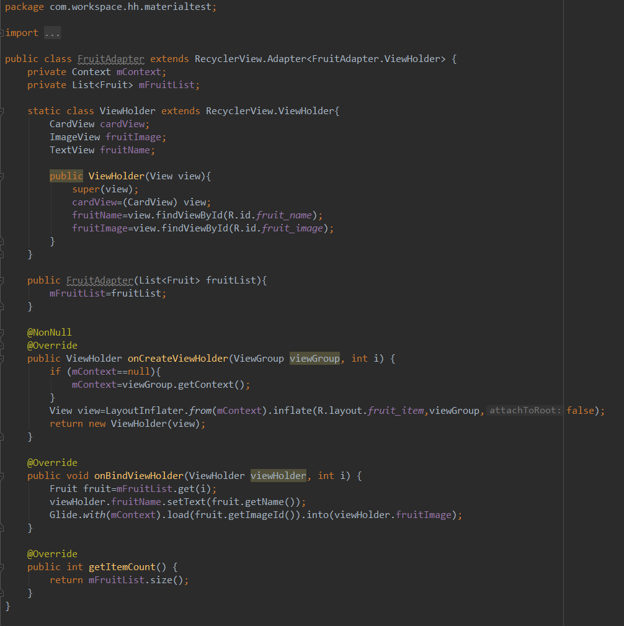This screenshot has width=624, height=626.
Task: Click the onCreateViewHolder method name
Action: (178, 359)
